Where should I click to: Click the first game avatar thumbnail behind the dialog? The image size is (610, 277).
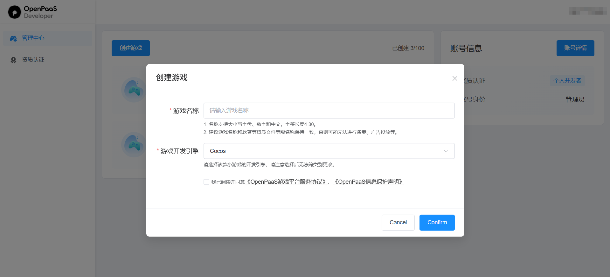134,89
